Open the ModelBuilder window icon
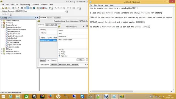This screenshot has height=99, width=176. point(50,8)
